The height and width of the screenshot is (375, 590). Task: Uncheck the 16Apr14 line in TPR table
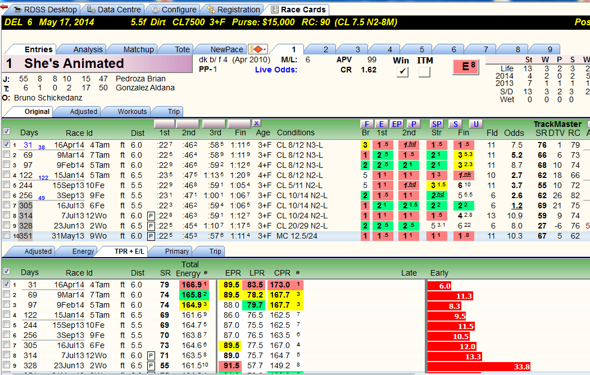coord(6,284)
